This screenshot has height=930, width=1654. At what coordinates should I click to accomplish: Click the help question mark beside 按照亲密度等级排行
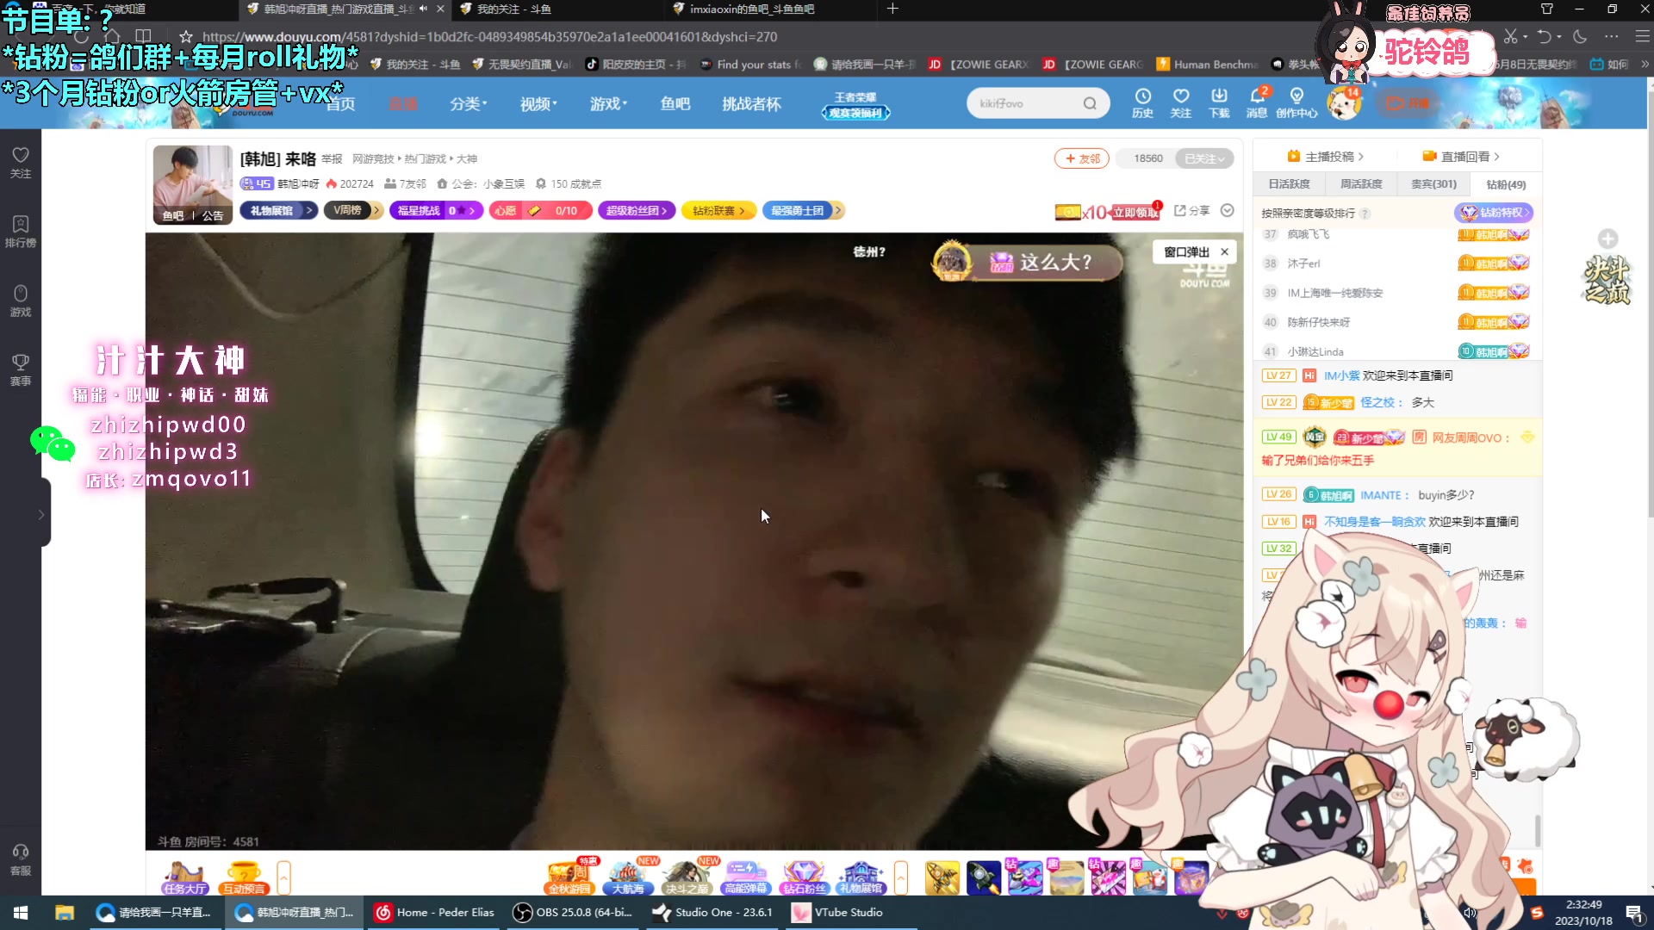tap(1365, 214)
